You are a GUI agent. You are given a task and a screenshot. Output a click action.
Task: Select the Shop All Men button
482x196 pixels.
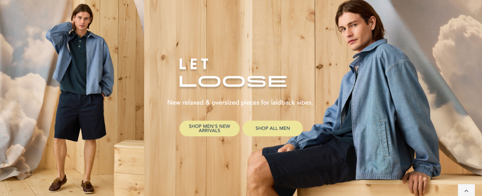click(273, 128)
